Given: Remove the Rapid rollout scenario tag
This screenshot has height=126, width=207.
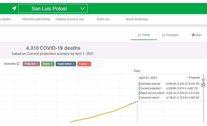Looking at the screenshot, I should 73,64.
